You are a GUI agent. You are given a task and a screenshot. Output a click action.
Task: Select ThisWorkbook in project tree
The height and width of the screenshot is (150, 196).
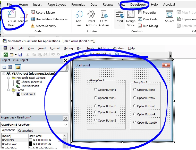pyautogui.click(x=30, y=86)
